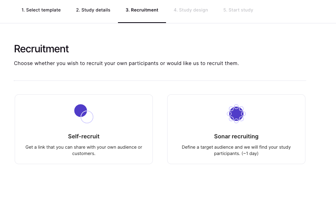Choose the Self-recruit option card

click(x=84, y=129)
